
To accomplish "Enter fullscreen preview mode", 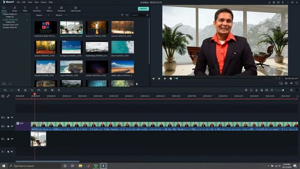I will tap(297, 83).
